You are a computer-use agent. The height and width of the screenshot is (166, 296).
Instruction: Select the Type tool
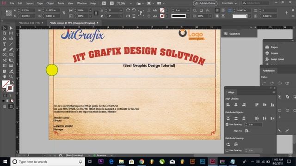tap(4, 44)
